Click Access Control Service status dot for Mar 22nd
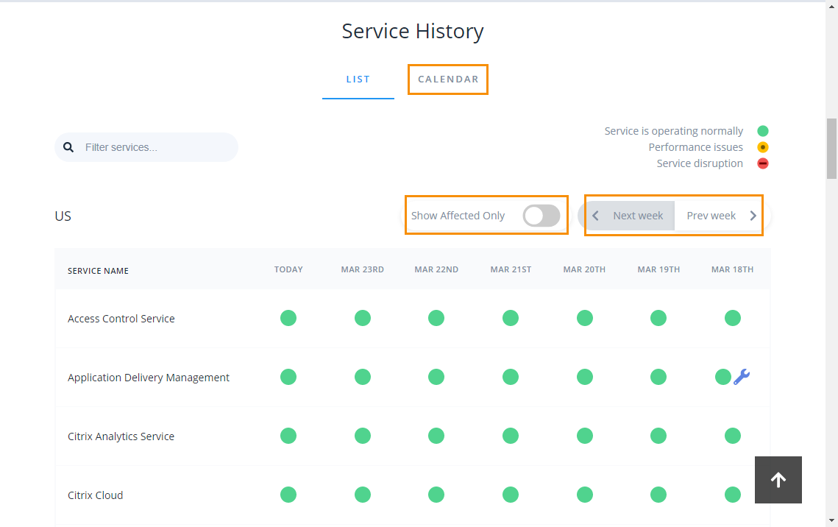 [x=436, y=318]
